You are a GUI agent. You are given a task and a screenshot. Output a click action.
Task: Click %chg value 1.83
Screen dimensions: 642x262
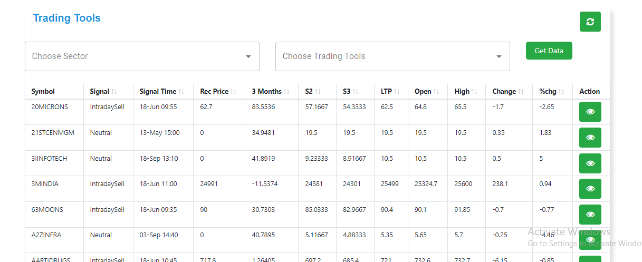point(545,133)
